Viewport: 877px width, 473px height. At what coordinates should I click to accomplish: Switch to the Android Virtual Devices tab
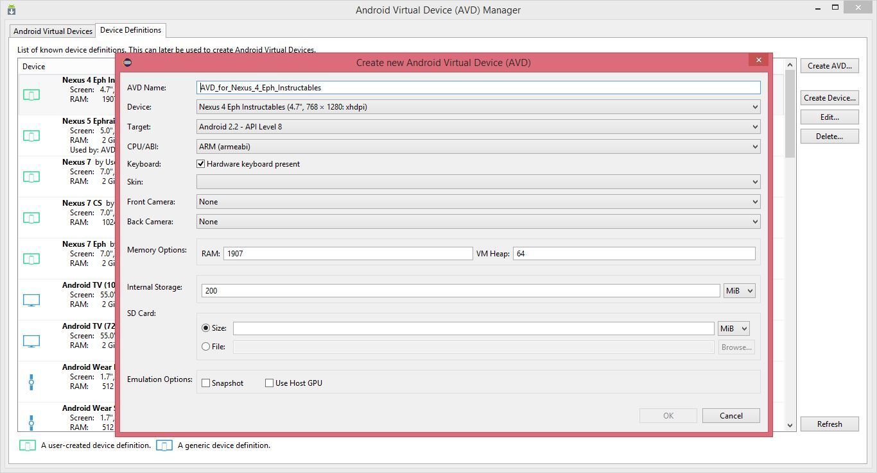click(x=52, y=31)
